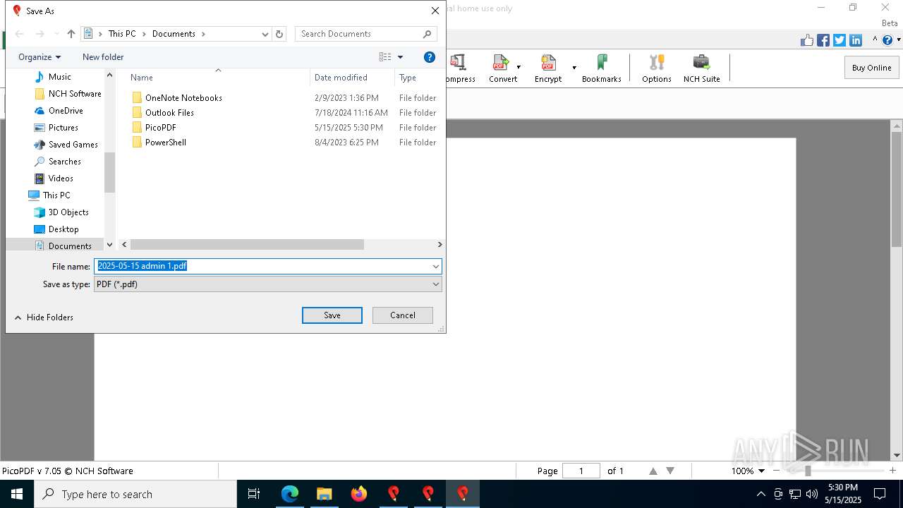Viewport: 903px width, 508px height.
Task: Open the zoom percentage dropdown
Action: [761, 471]
